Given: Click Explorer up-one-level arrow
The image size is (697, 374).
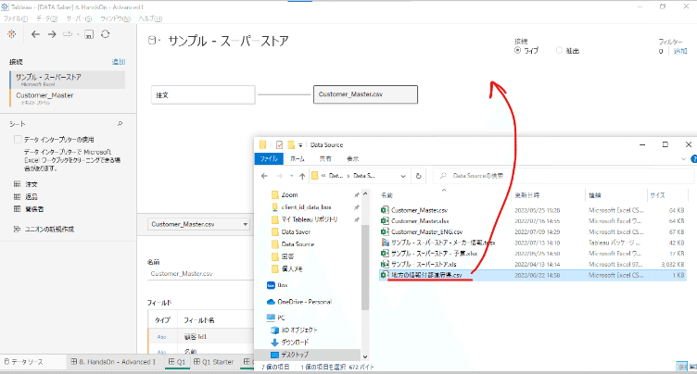Looking at the screenshot, I should pyautogui.click(x=302, y=176).
